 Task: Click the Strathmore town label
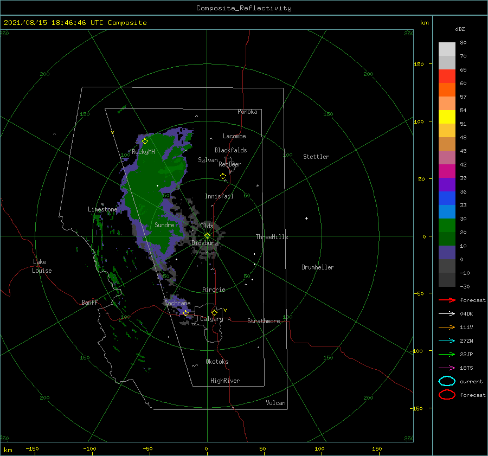(x=264, y=321)
